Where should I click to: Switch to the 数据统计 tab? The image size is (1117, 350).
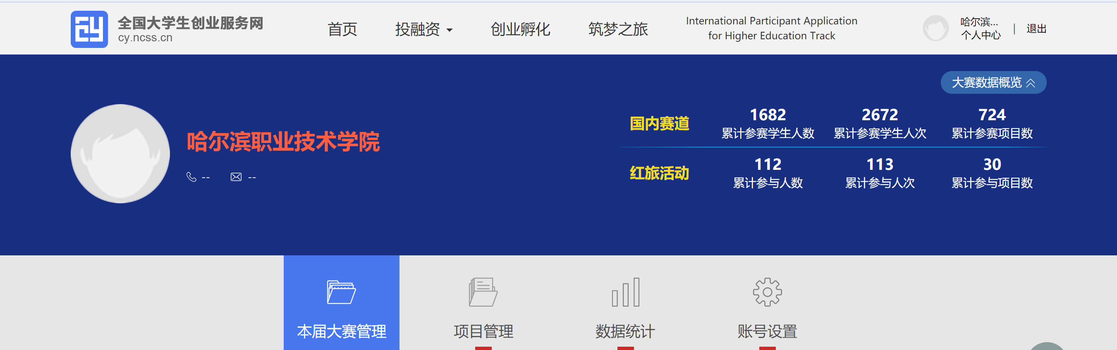click(625, 331)
